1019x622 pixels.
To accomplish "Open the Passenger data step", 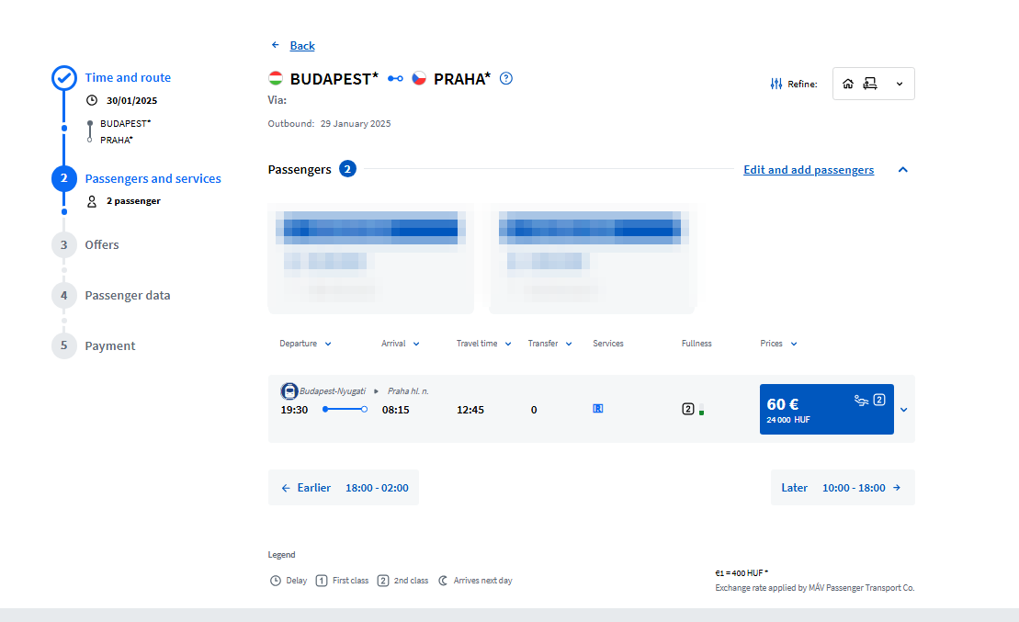I will click(x=128, y=295).
